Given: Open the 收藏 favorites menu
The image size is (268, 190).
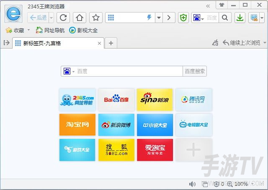Looking at the screenshot, I should [15, 31].
